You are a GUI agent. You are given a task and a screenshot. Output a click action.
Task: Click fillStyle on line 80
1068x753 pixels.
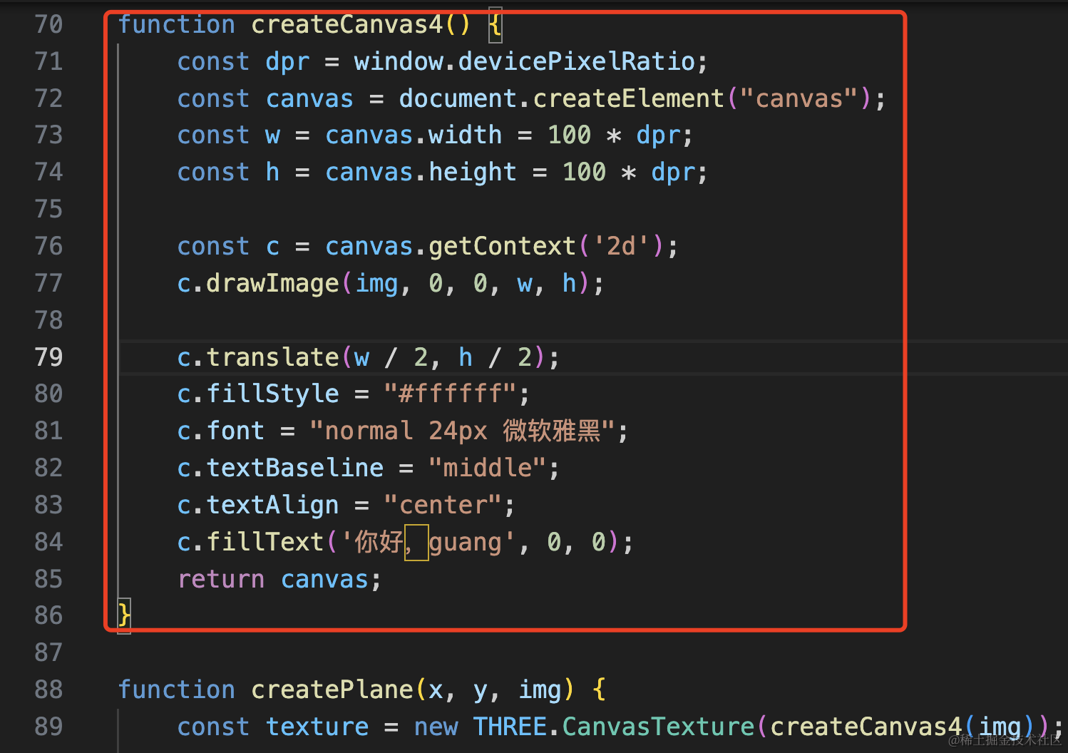coord(272,394)
